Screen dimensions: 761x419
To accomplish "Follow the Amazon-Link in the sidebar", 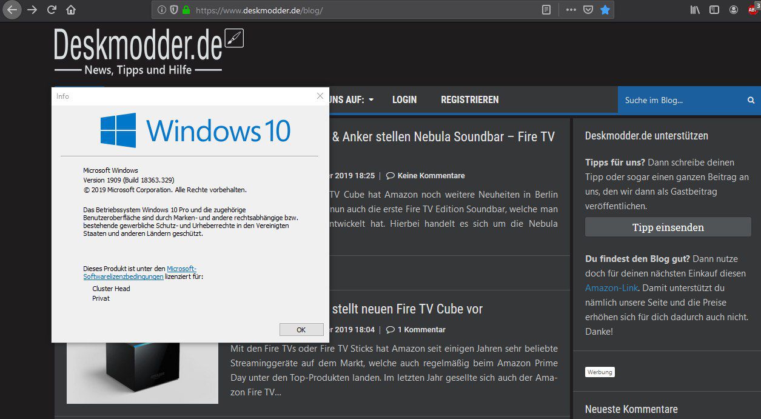I will (x=612, y=288).
